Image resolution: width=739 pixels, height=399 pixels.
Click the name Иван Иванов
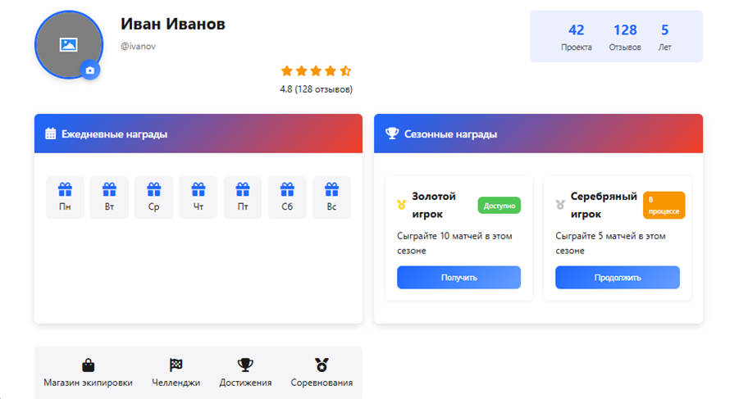(173, 24)
